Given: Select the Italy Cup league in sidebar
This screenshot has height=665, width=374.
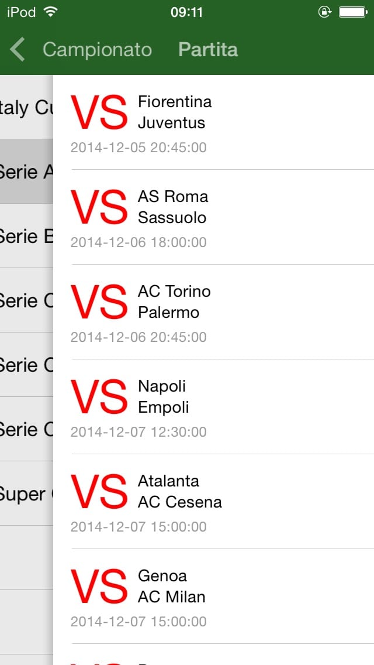Looking at the screenshot, I should click(26, 108).
